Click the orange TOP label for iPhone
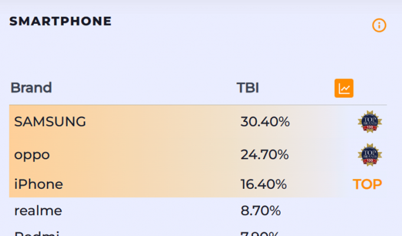 [367, 185]
